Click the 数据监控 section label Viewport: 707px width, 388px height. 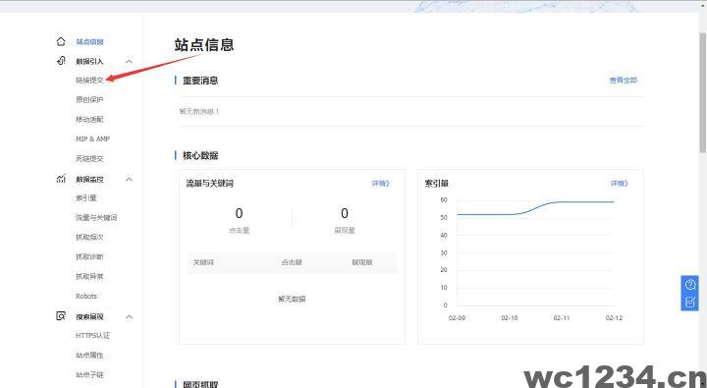point(89,179)
